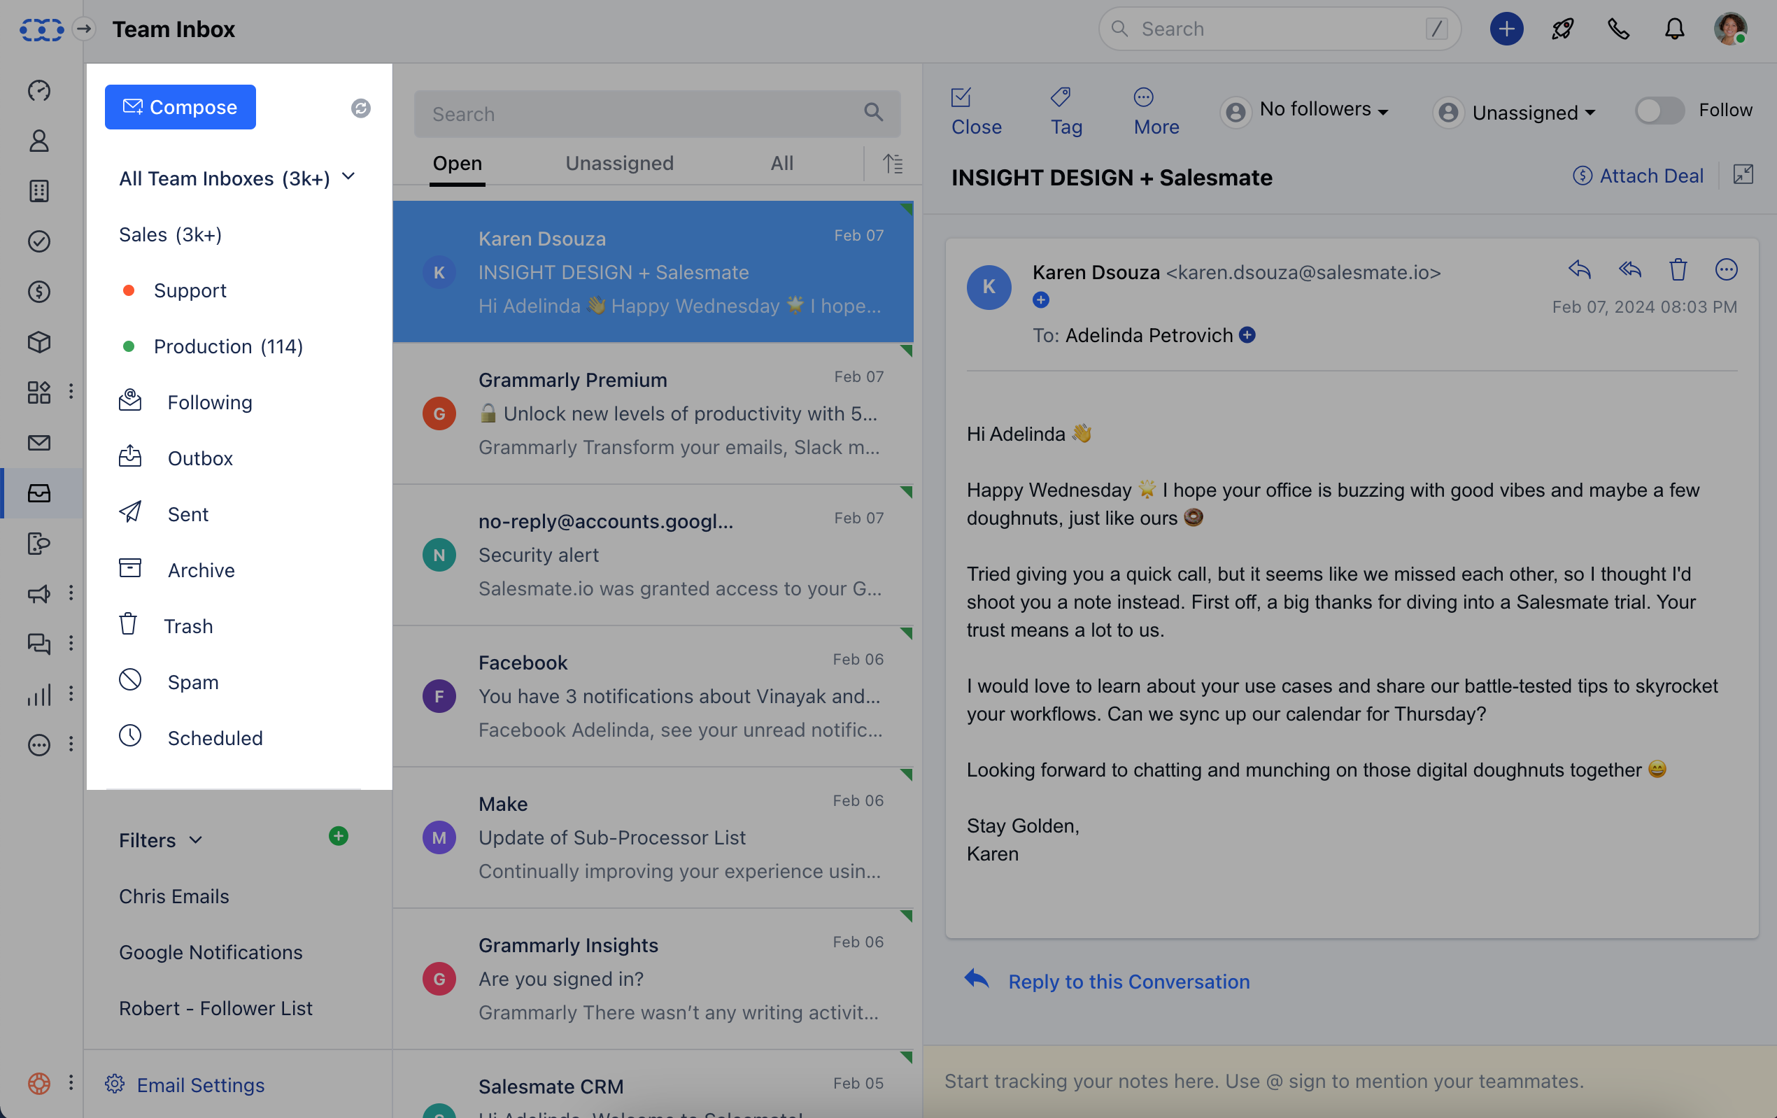Open the Email Settings link

click(200, 1084)
